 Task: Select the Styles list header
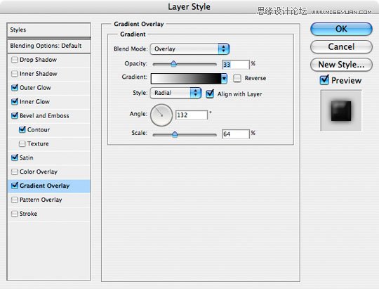(49, 30)
